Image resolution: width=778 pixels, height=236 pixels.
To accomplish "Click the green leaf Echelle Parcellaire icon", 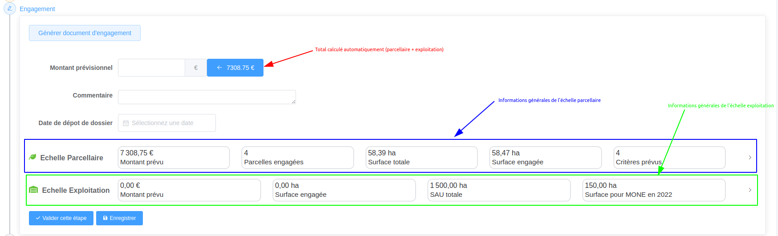I will click(x=32, y=157).
